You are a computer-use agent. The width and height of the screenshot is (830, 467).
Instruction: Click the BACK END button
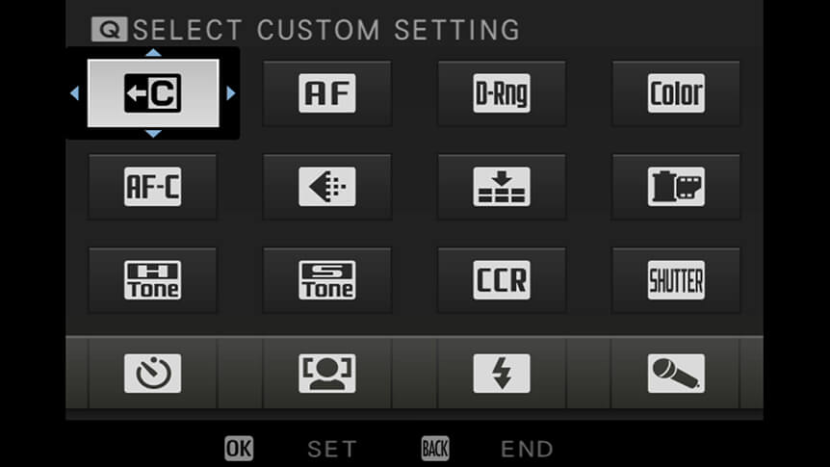pos(487,449)
